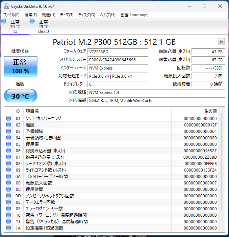Image resolution: width=229 pixels, height=237 pixels.
Task: Open the 言語(Language) menu
Action: (x=134, y=15)
